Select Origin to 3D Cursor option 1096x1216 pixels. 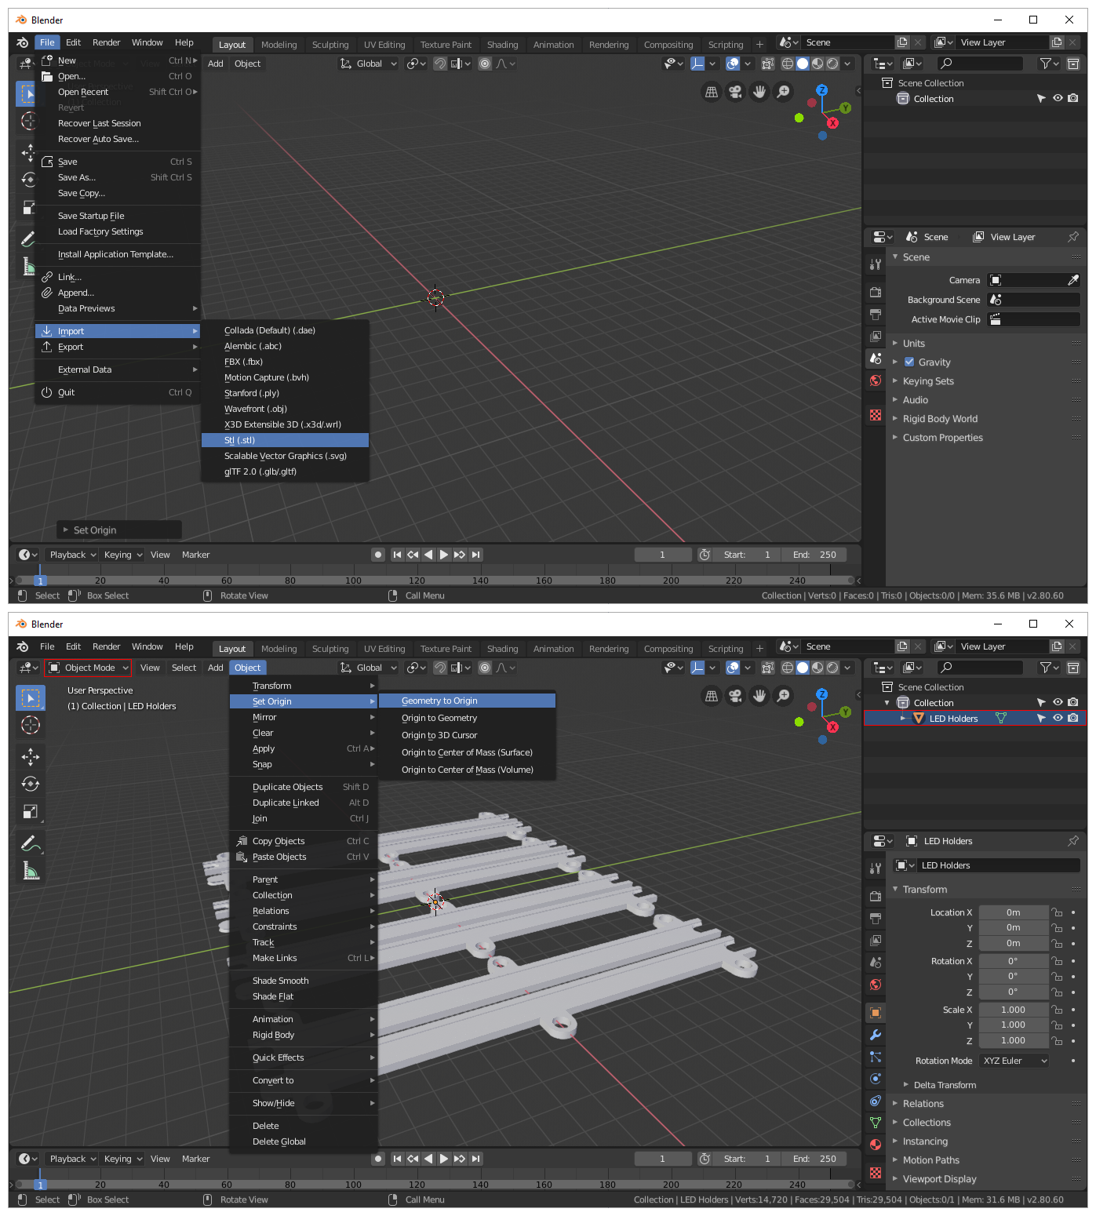click(x=467, y=735)
